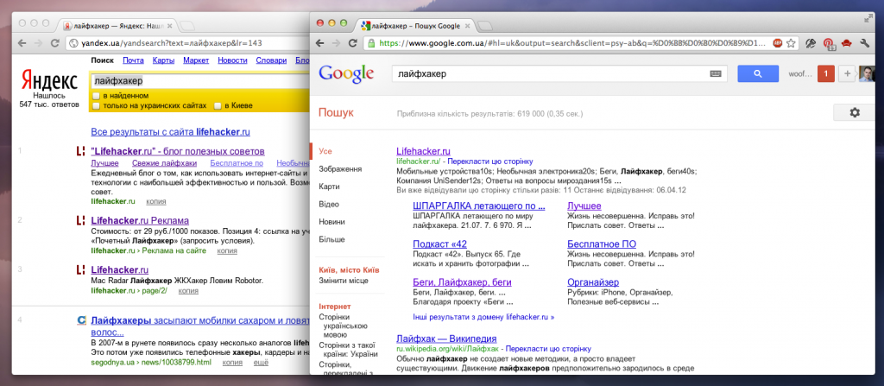
Task: Open 'Інші результати з домену lifehacker.ru' link
Action: (x=483, y=317)
